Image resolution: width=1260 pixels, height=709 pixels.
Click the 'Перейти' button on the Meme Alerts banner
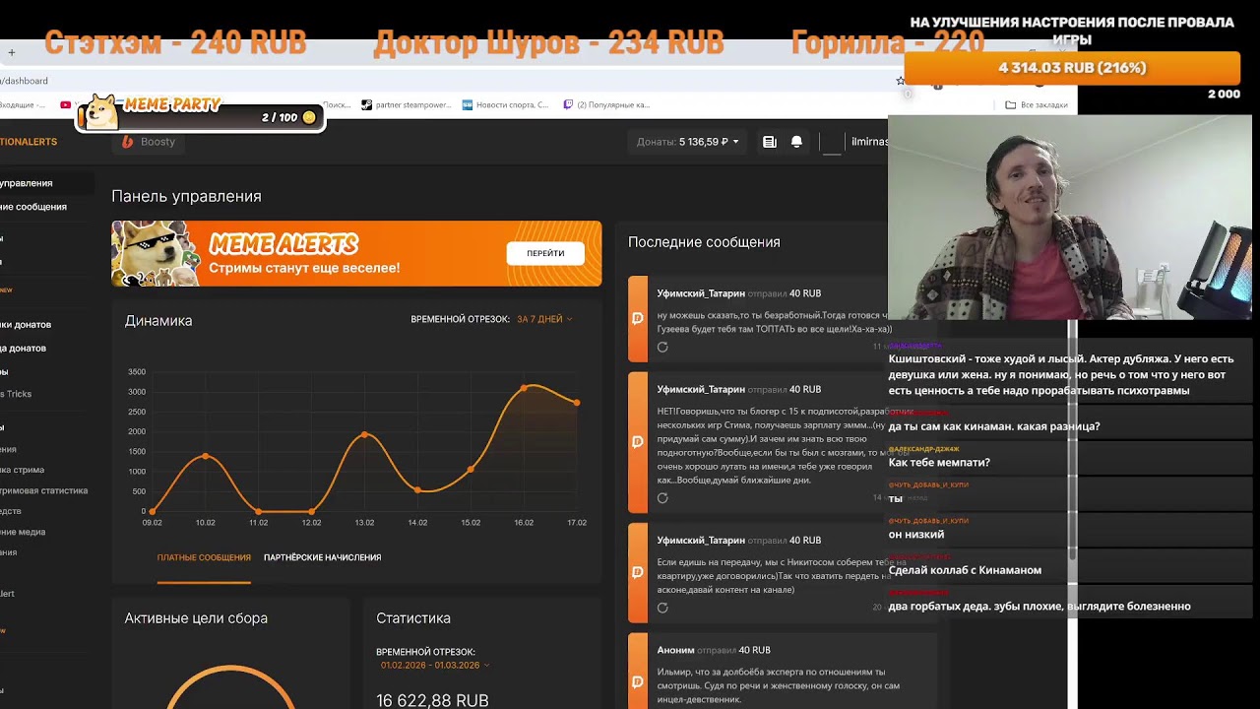click(x=545, y=253)
